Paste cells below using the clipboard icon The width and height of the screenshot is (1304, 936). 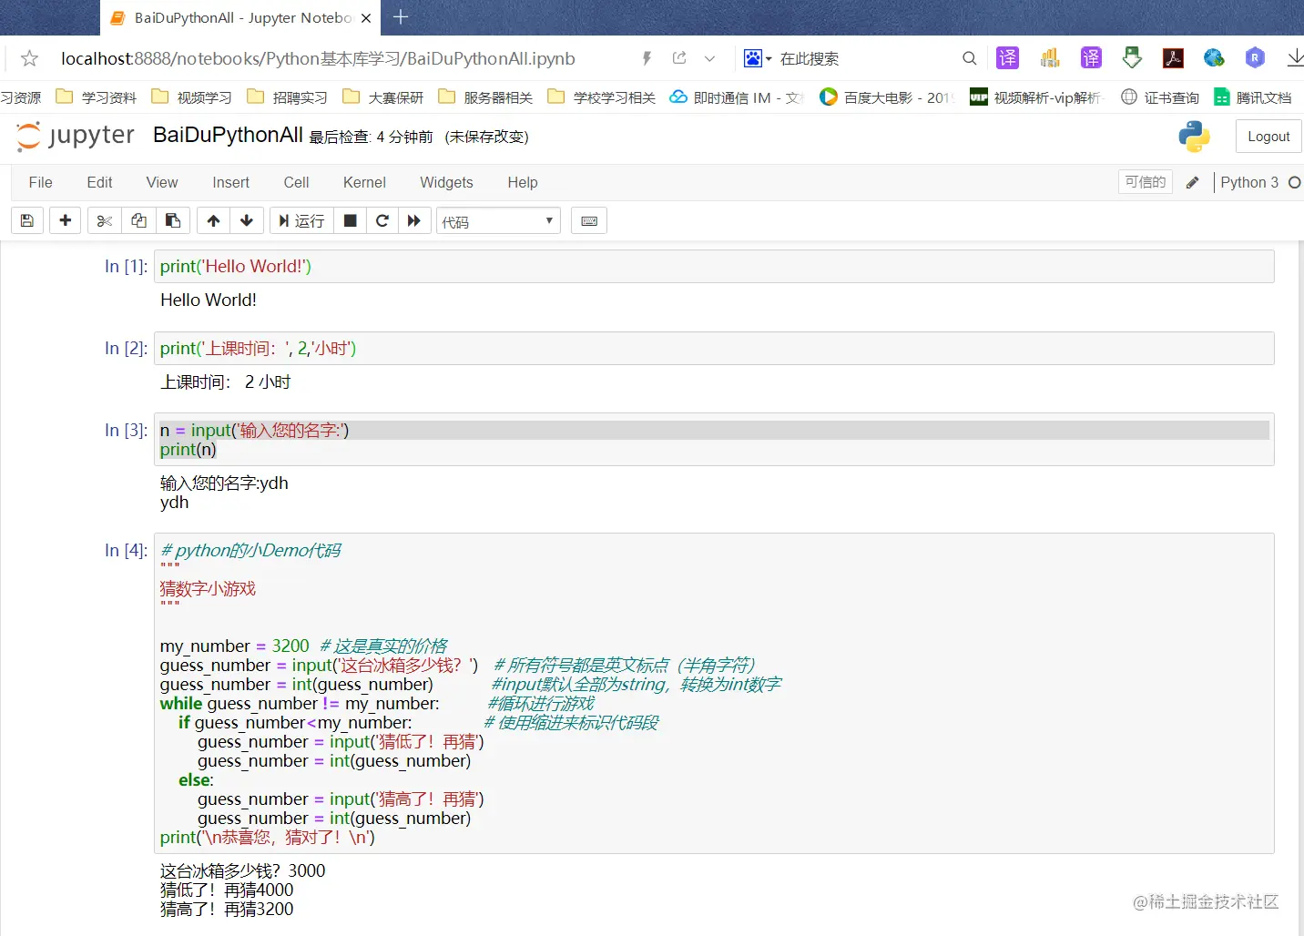[x=173, y=220]
